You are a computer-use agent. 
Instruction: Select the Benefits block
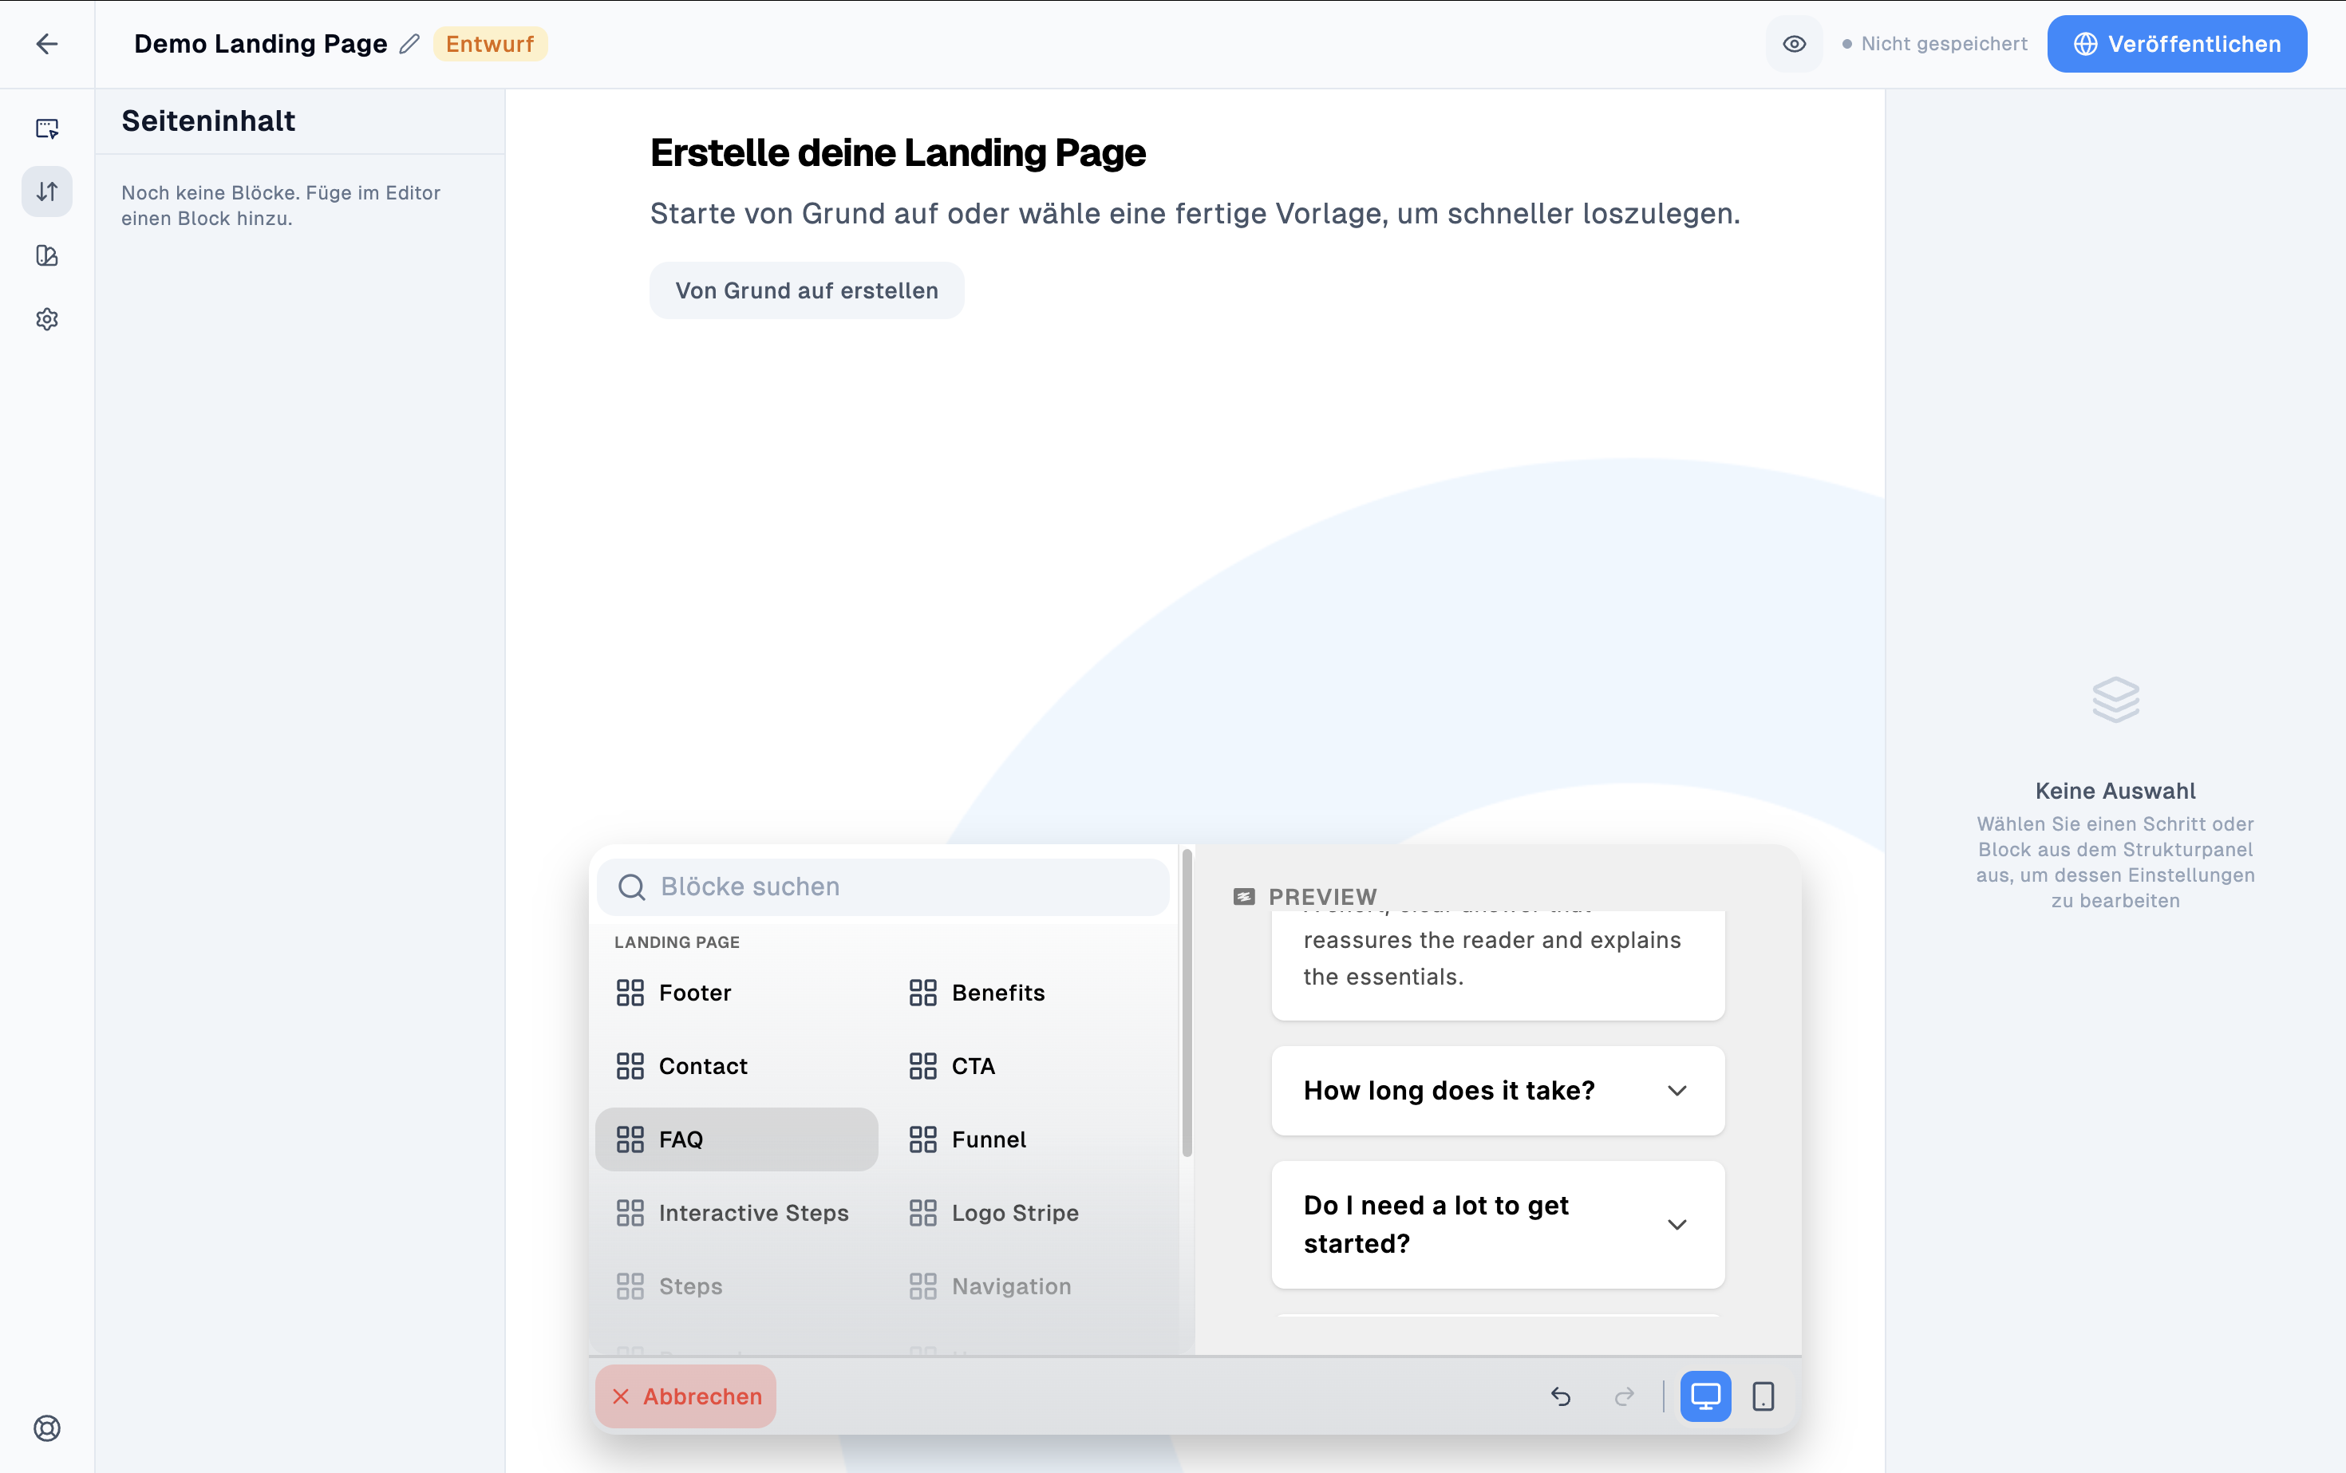coord(1030,993)
